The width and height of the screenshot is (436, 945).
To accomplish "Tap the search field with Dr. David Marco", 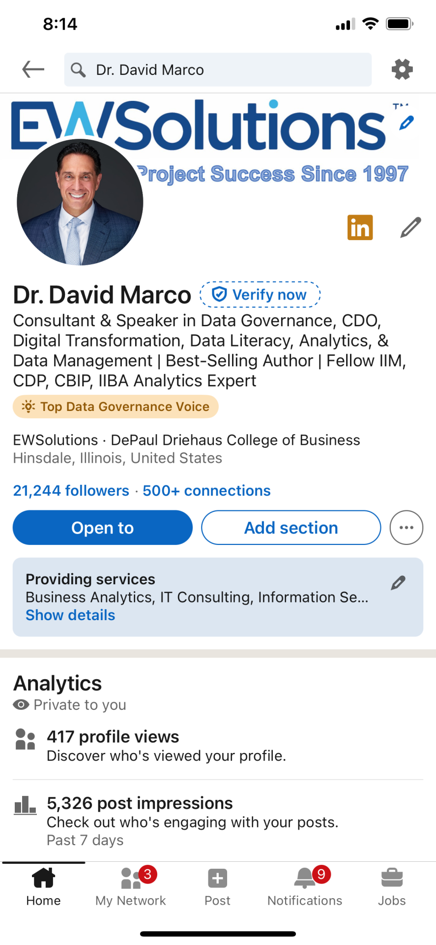I will pos(218,69).
